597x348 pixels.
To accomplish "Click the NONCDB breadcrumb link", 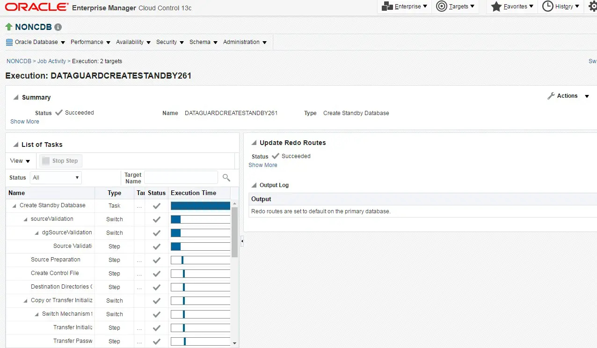I will click(19, 61).
